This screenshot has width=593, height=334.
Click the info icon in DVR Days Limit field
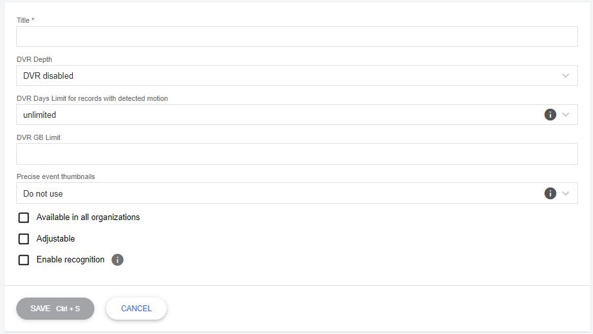point(550,115)
